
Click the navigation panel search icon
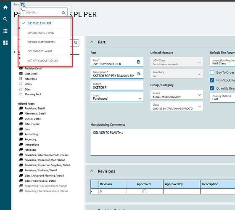76,43
